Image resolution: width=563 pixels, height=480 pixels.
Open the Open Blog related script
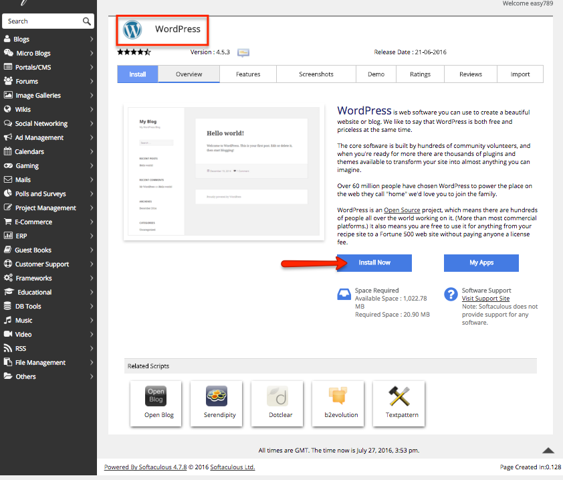156,404
